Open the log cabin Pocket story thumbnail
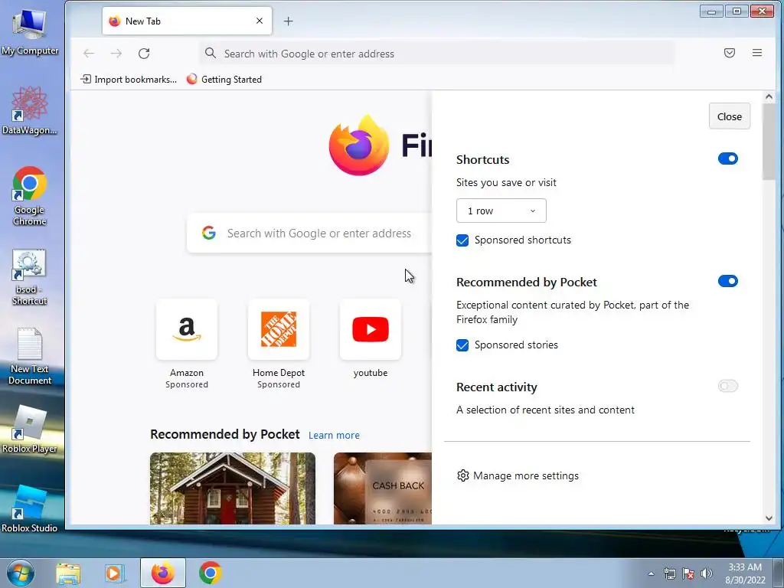This screenshot has width=784, height=588. click(233, 488)
